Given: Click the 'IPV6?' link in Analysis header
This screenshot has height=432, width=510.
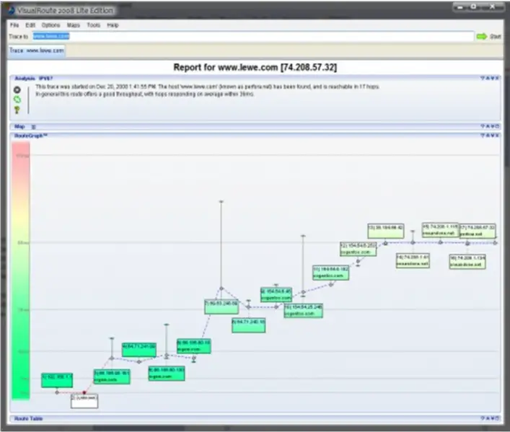Looking at the screenshot, I should (x=45, y=79).
